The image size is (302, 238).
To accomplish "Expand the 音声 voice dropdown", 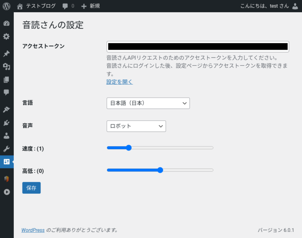I will 136,126.
